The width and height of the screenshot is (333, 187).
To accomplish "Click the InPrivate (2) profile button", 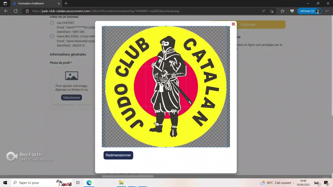I will [x=309, y=11].
